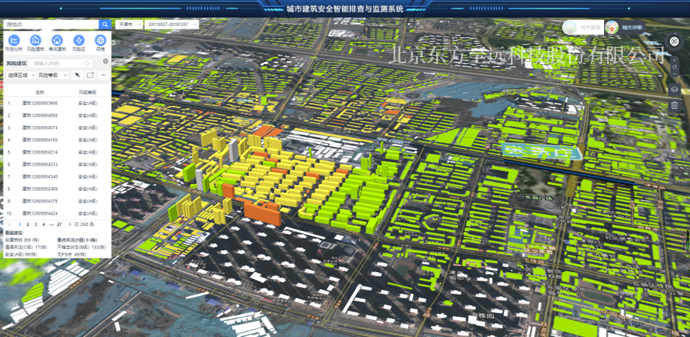Open the 单体建筑 single building tool
690x337 pixels.
click(57, 43)
